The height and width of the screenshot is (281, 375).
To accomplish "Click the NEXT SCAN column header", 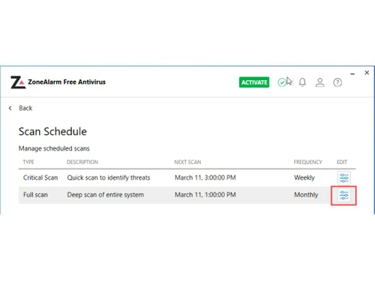I will 187,162.
